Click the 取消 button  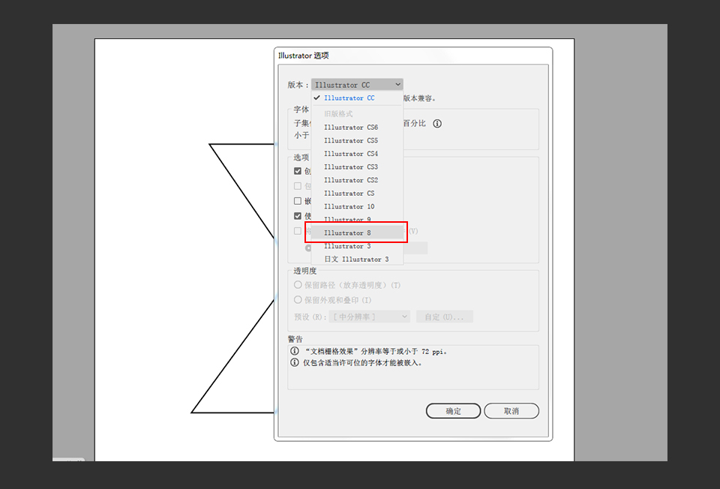click(511, 411)
